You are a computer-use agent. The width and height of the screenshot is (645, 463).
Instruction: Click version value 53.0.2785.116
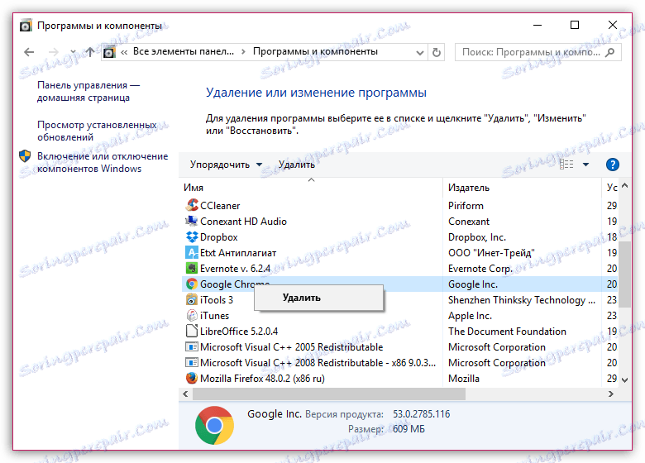[x=421, y=413]
